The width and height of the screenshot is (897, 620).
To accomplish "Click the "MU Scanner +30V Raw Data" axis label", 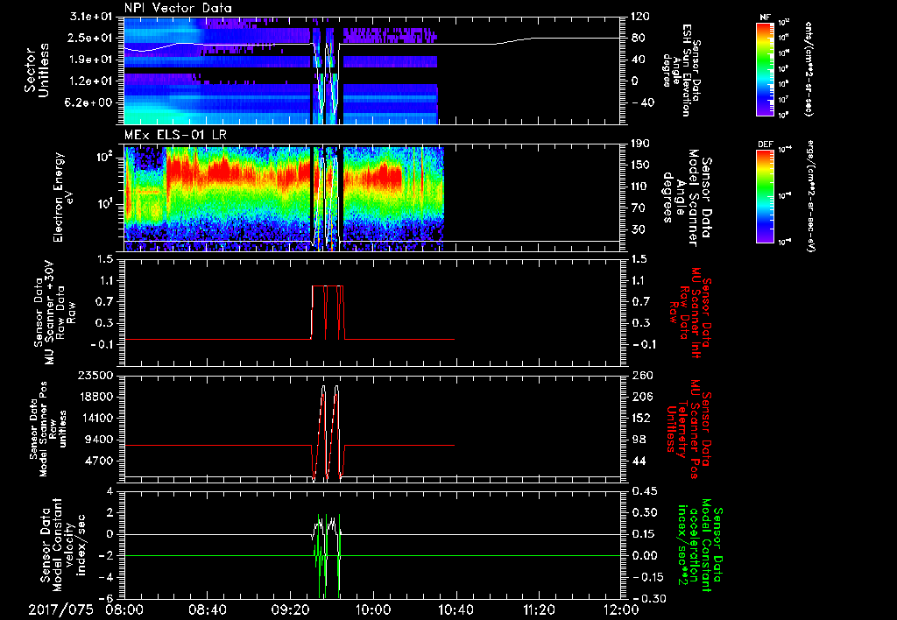I will tap(54, 313).
